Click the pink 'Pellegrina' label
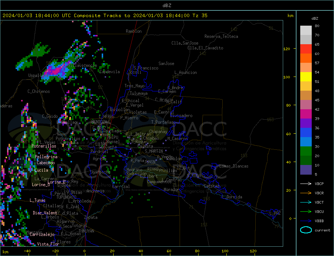The height and width of the screenshot is (256, 334). (x=46, y=157)
